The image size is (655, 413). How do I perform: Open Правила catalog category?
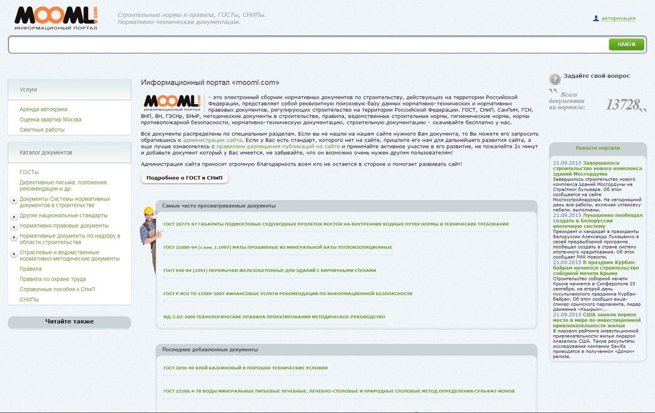point(31,269)
